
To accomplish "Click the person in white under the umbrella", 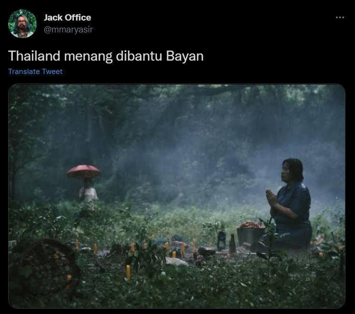I will [88, 192].
